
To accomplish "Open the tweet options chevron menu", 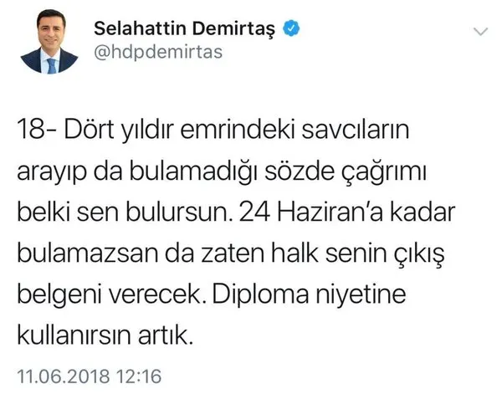I will coord(480,32).
